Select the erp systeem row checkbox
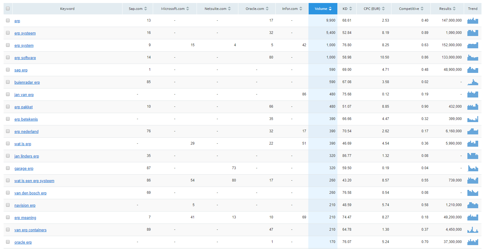The height and width of the screenshot is (249, 486). [x=8, y=33]
